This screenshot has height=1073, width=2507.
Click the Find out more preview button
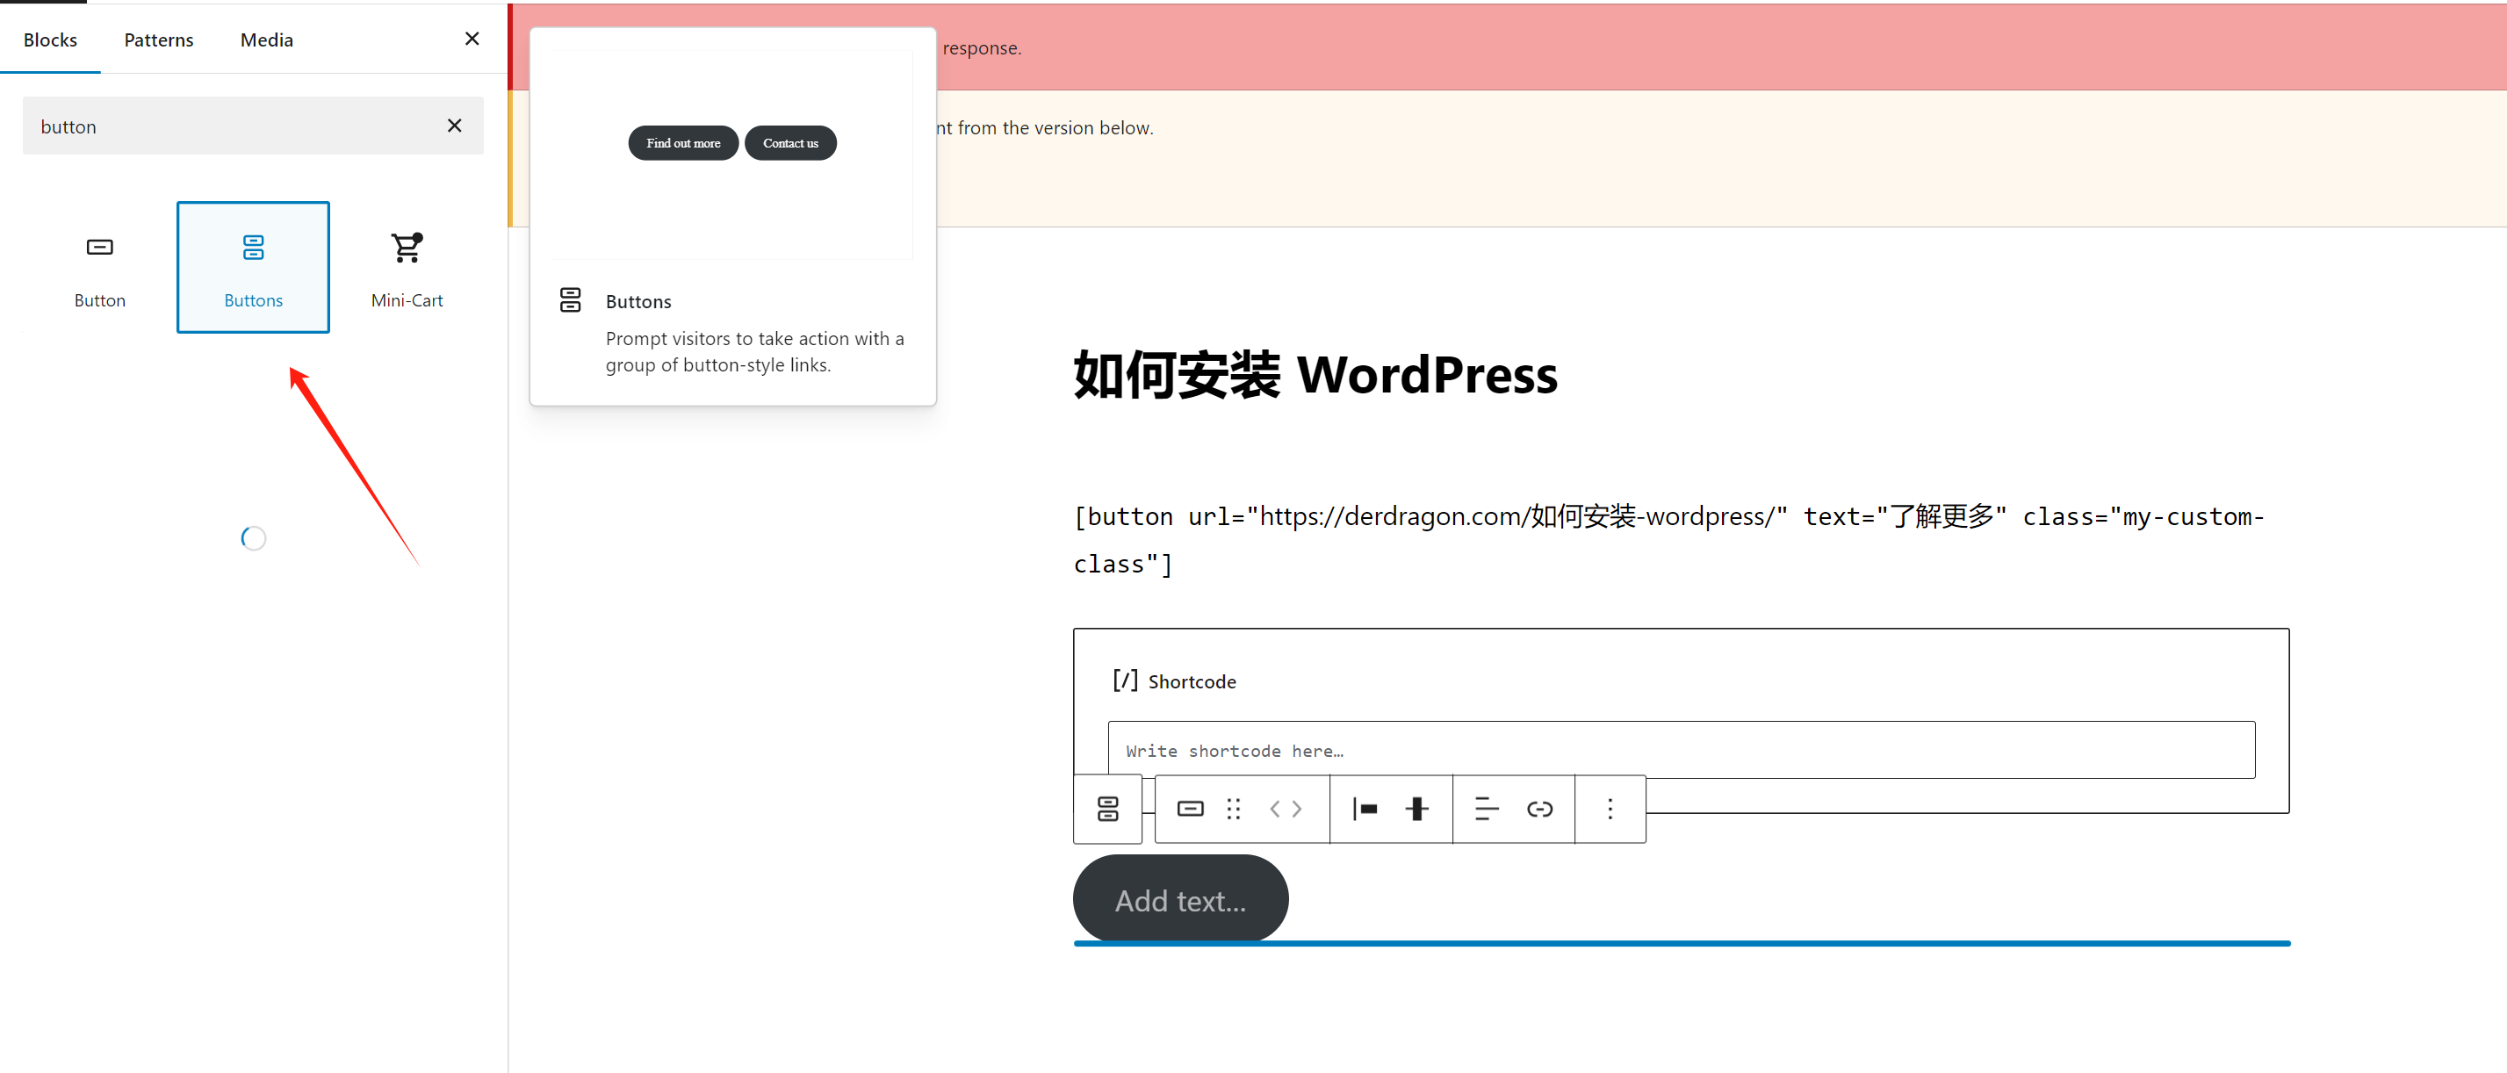pos(682,142)
